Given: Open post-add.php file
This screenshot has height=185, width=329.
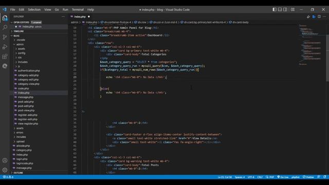Looking at the screenshot, I should (x=26, y=102).
